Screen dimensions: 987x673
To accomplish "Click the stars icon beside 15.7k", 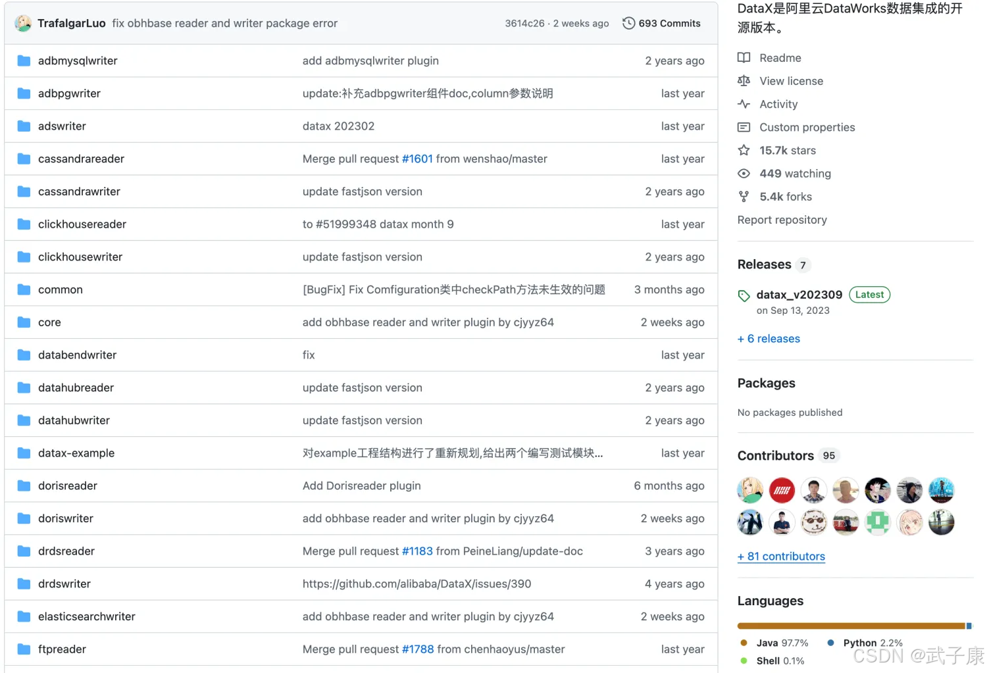I will (x=744, y=151).
